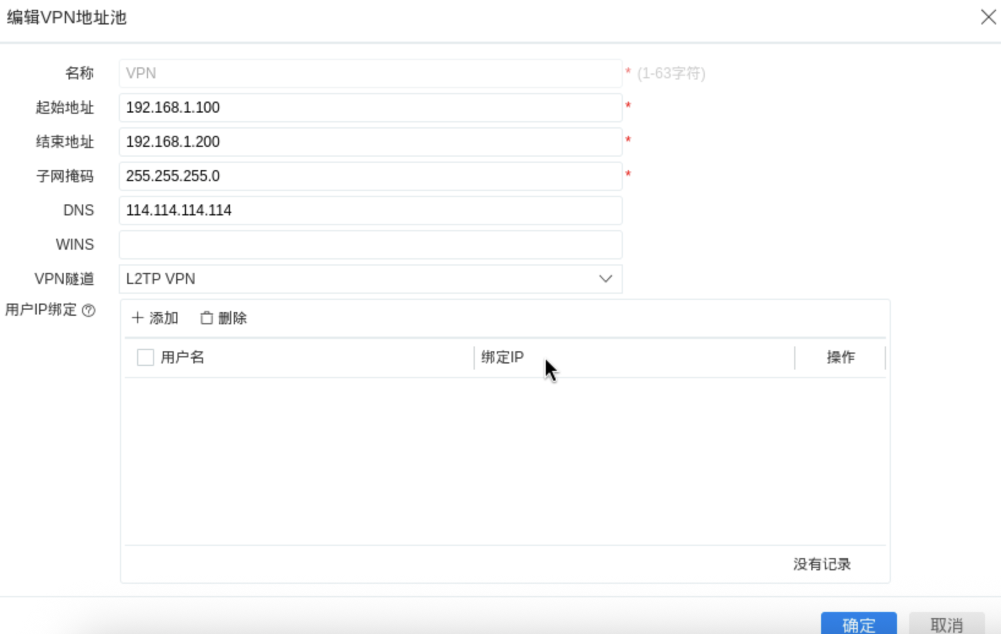Click the plus icon to add binding

point(138,318)
